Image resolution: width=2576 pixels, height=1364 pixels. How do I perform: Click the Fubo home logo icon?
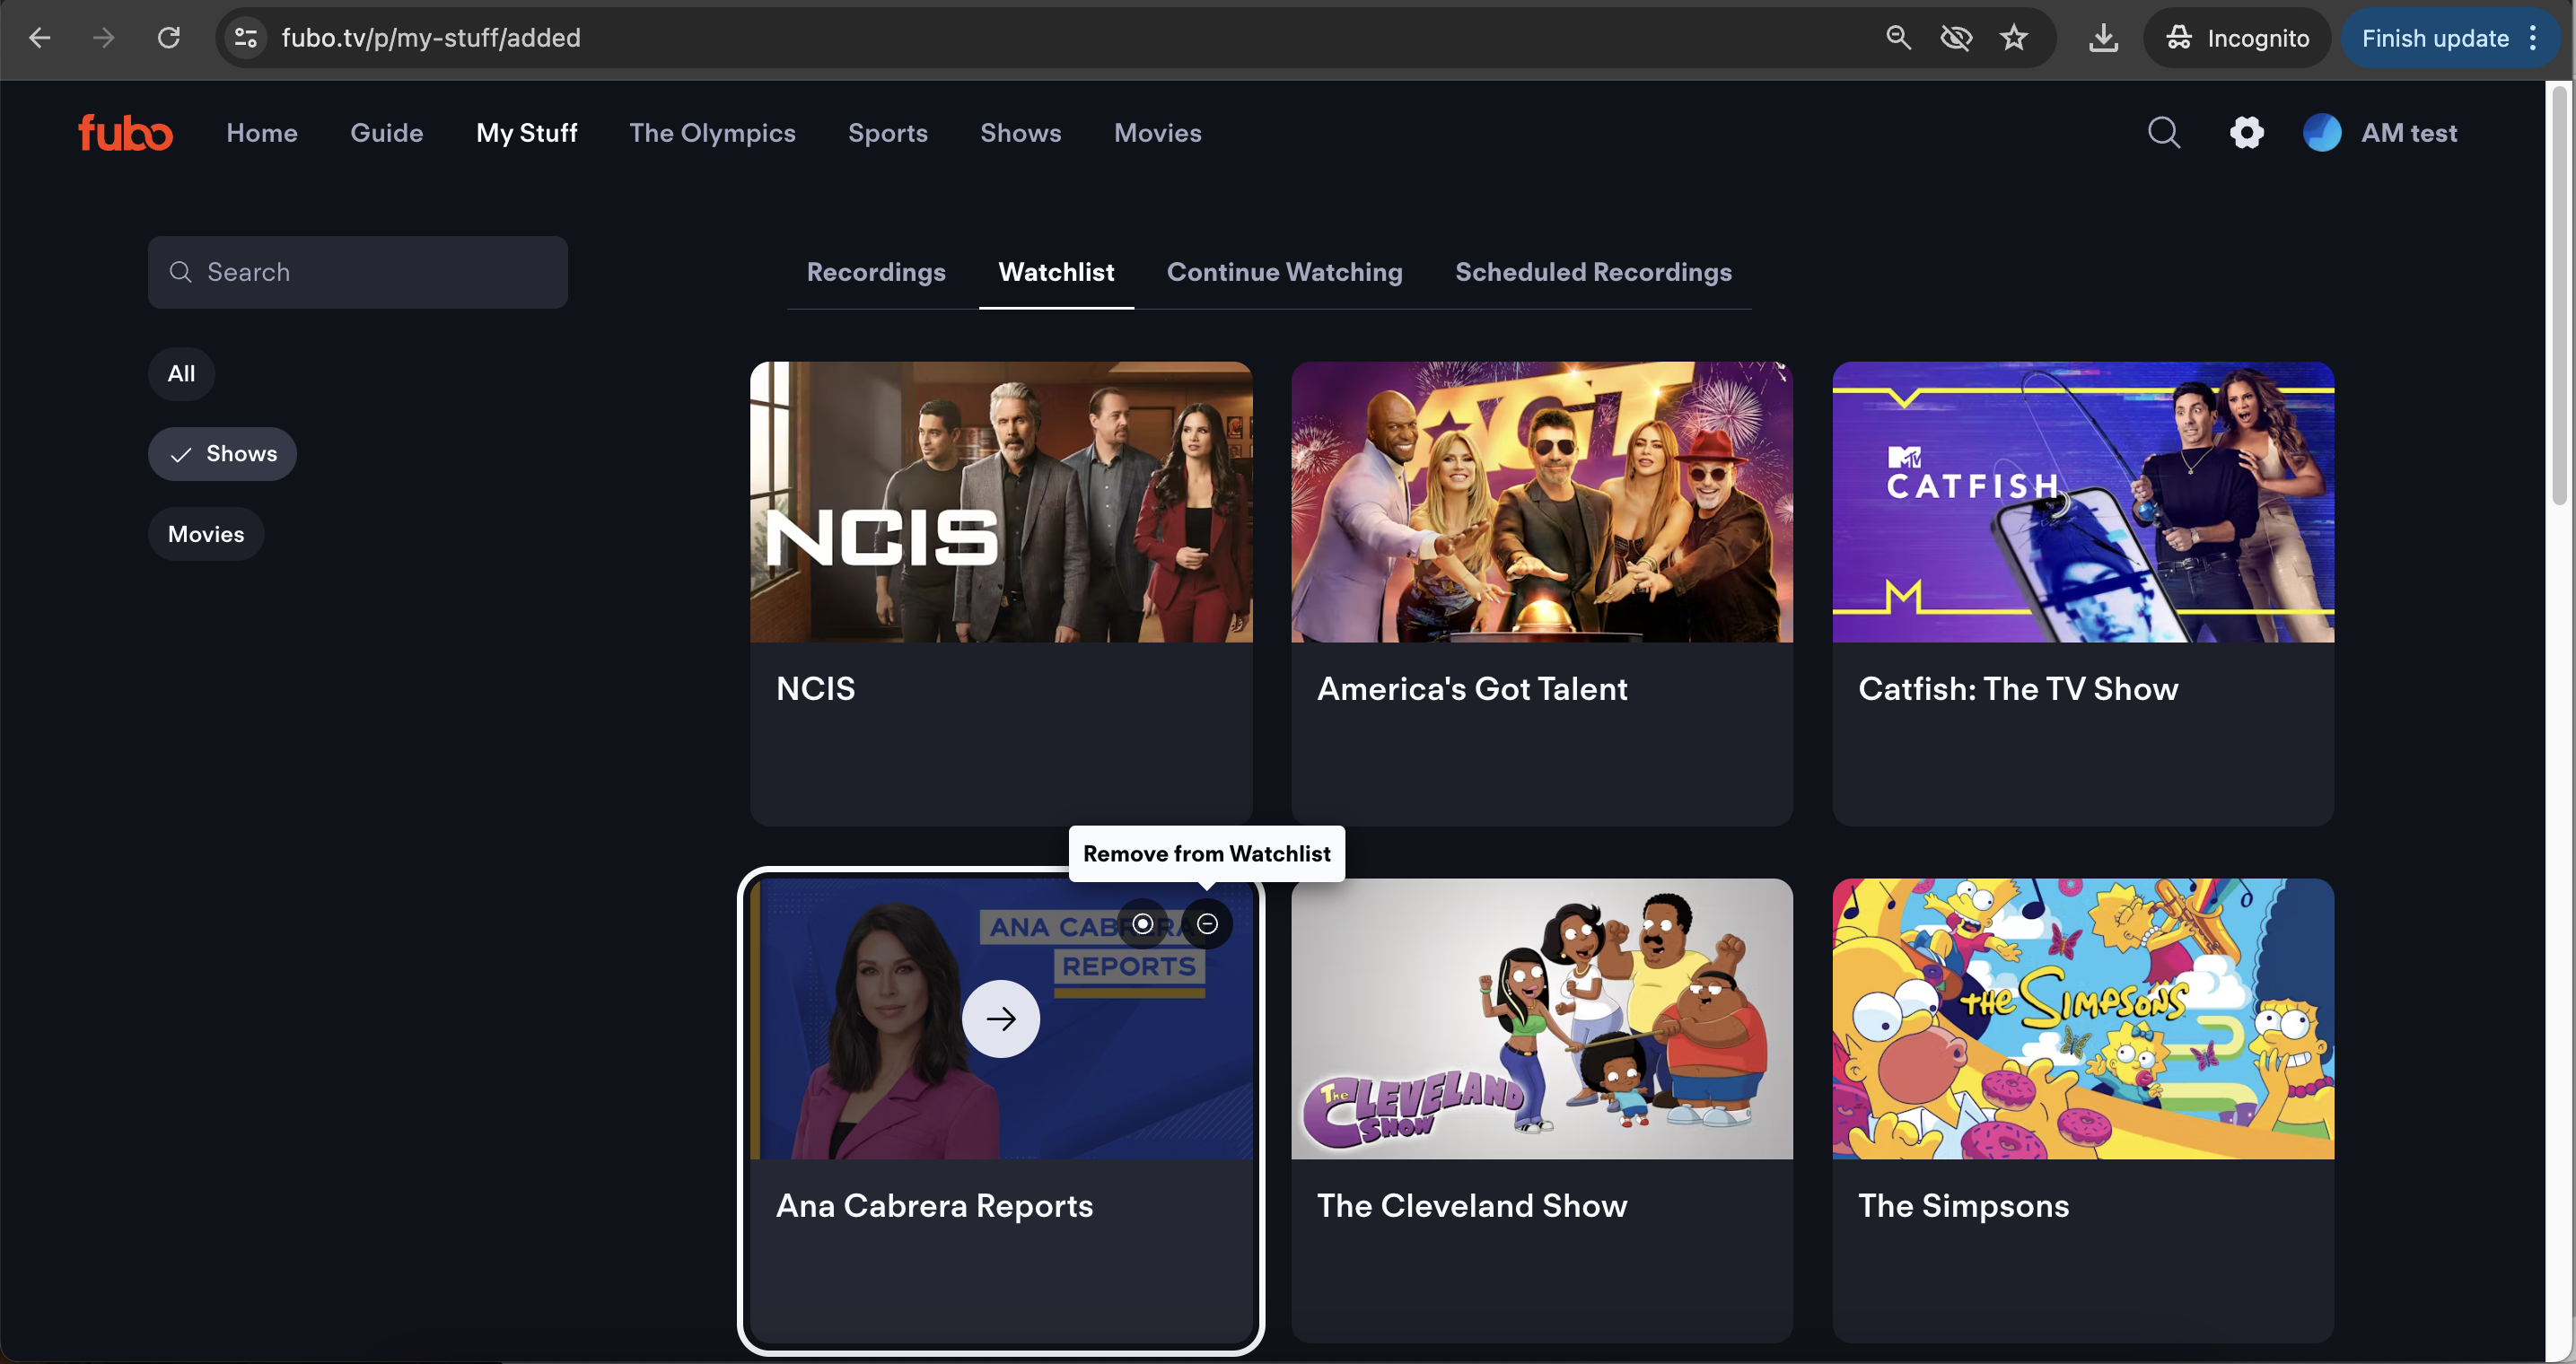pos(126,131)
